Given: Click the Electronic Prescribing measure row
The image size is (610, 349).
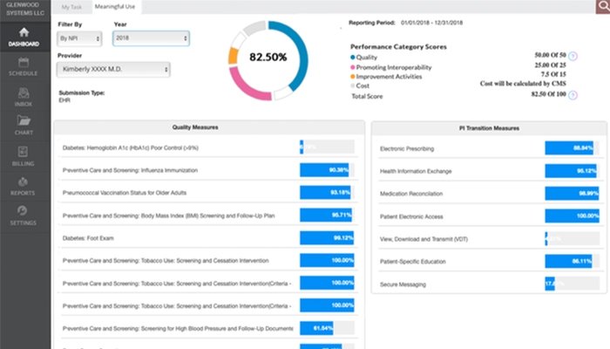Looking at the screenshot, I should (x=406, y=148).
